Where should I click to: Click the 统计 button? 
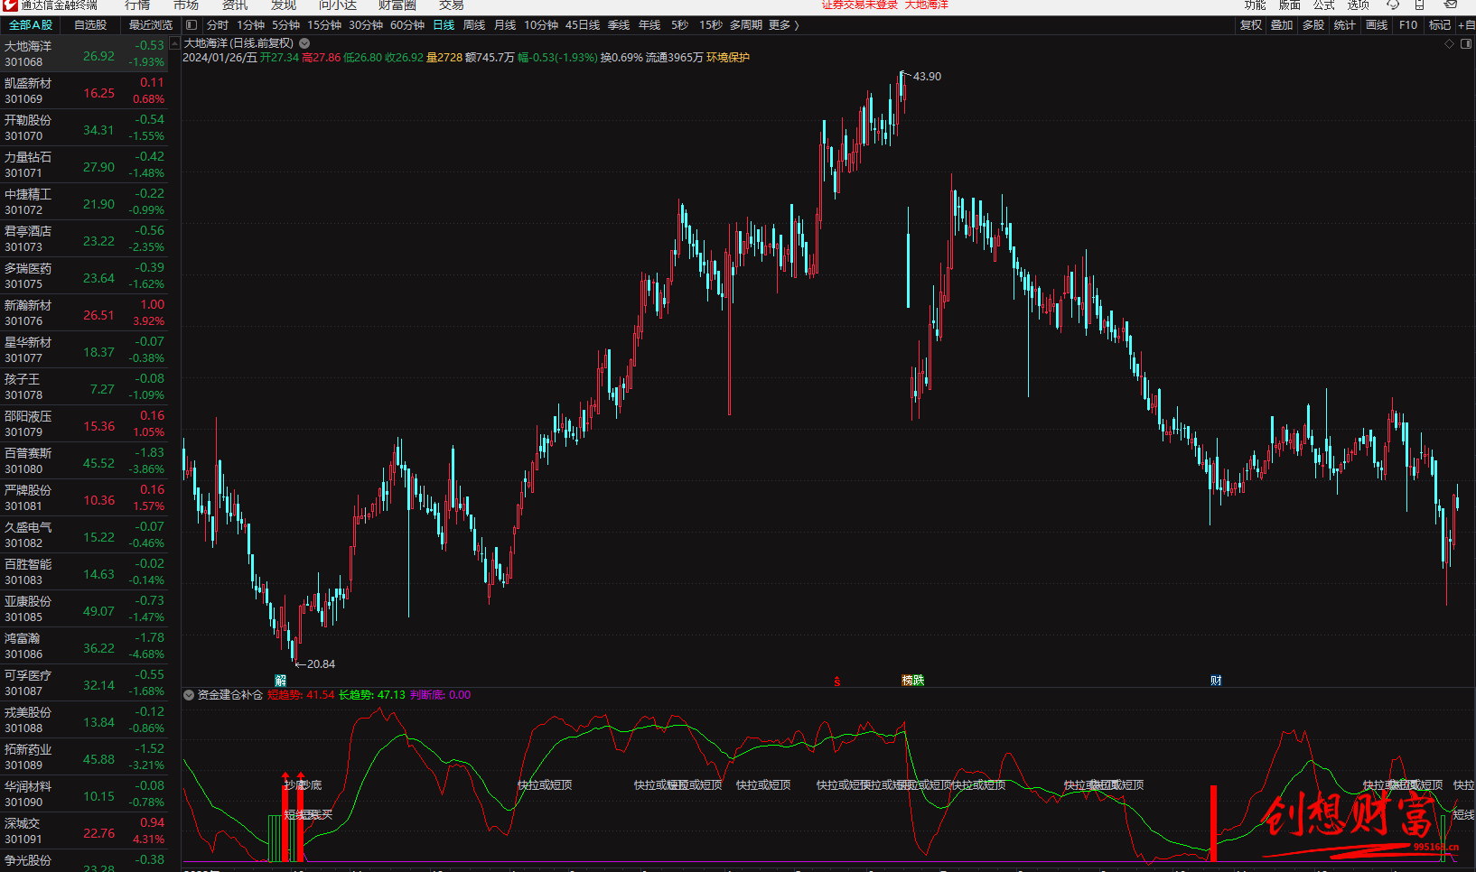(x=1344, y=25)
